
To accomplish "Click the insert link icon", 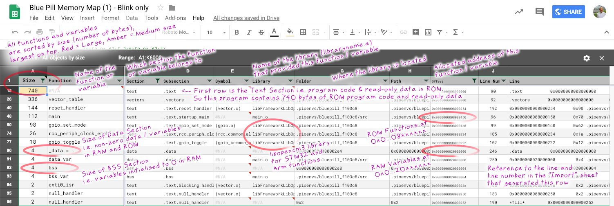I will (404, 32).
